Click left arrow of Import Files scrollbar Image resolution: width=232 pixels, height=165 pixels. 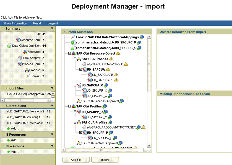pyautogui.click(x=3, y=100)
